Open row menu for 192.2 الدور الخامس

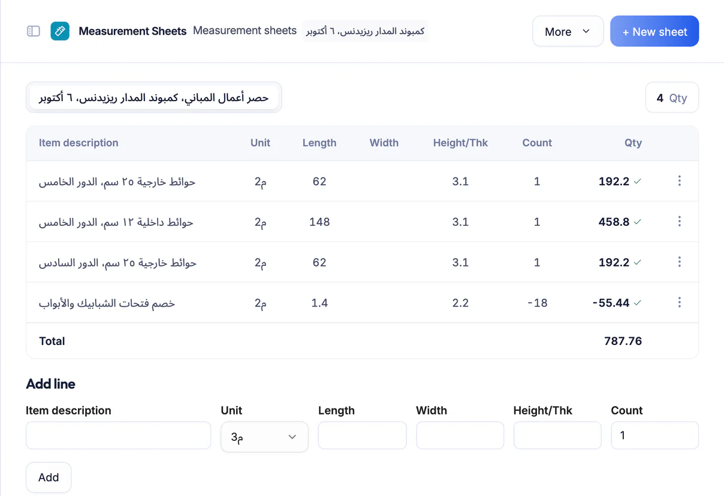(x=679, y=181)
